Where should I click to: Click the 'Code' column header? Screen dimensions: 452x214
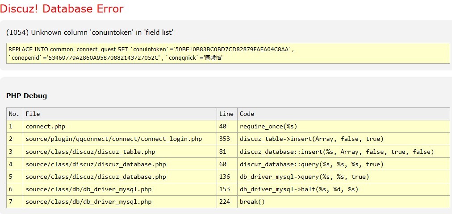pyautogui.click(x=247, y=114)
